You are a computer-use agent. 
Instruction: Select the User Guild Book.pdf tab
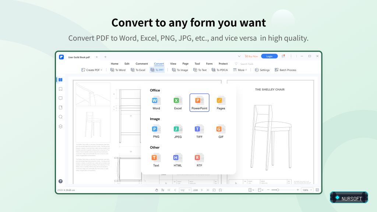[x=83, y=57]
